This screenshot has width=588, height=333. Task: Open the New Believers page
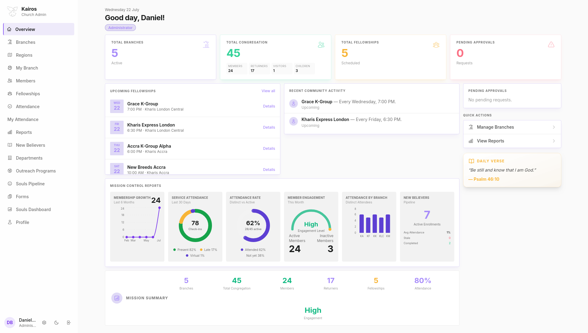coord(39,145)
